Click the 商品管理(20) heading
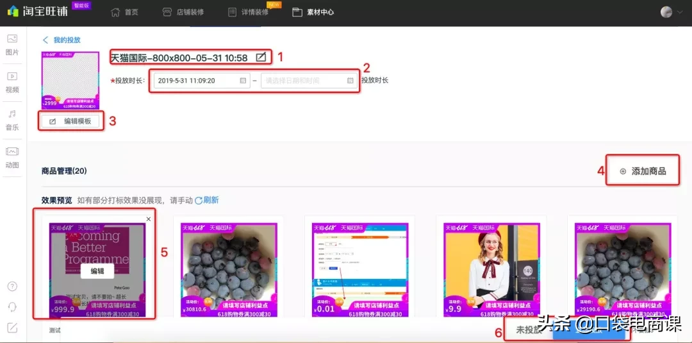The image size is (692, 343). click(x=64, y=171)
